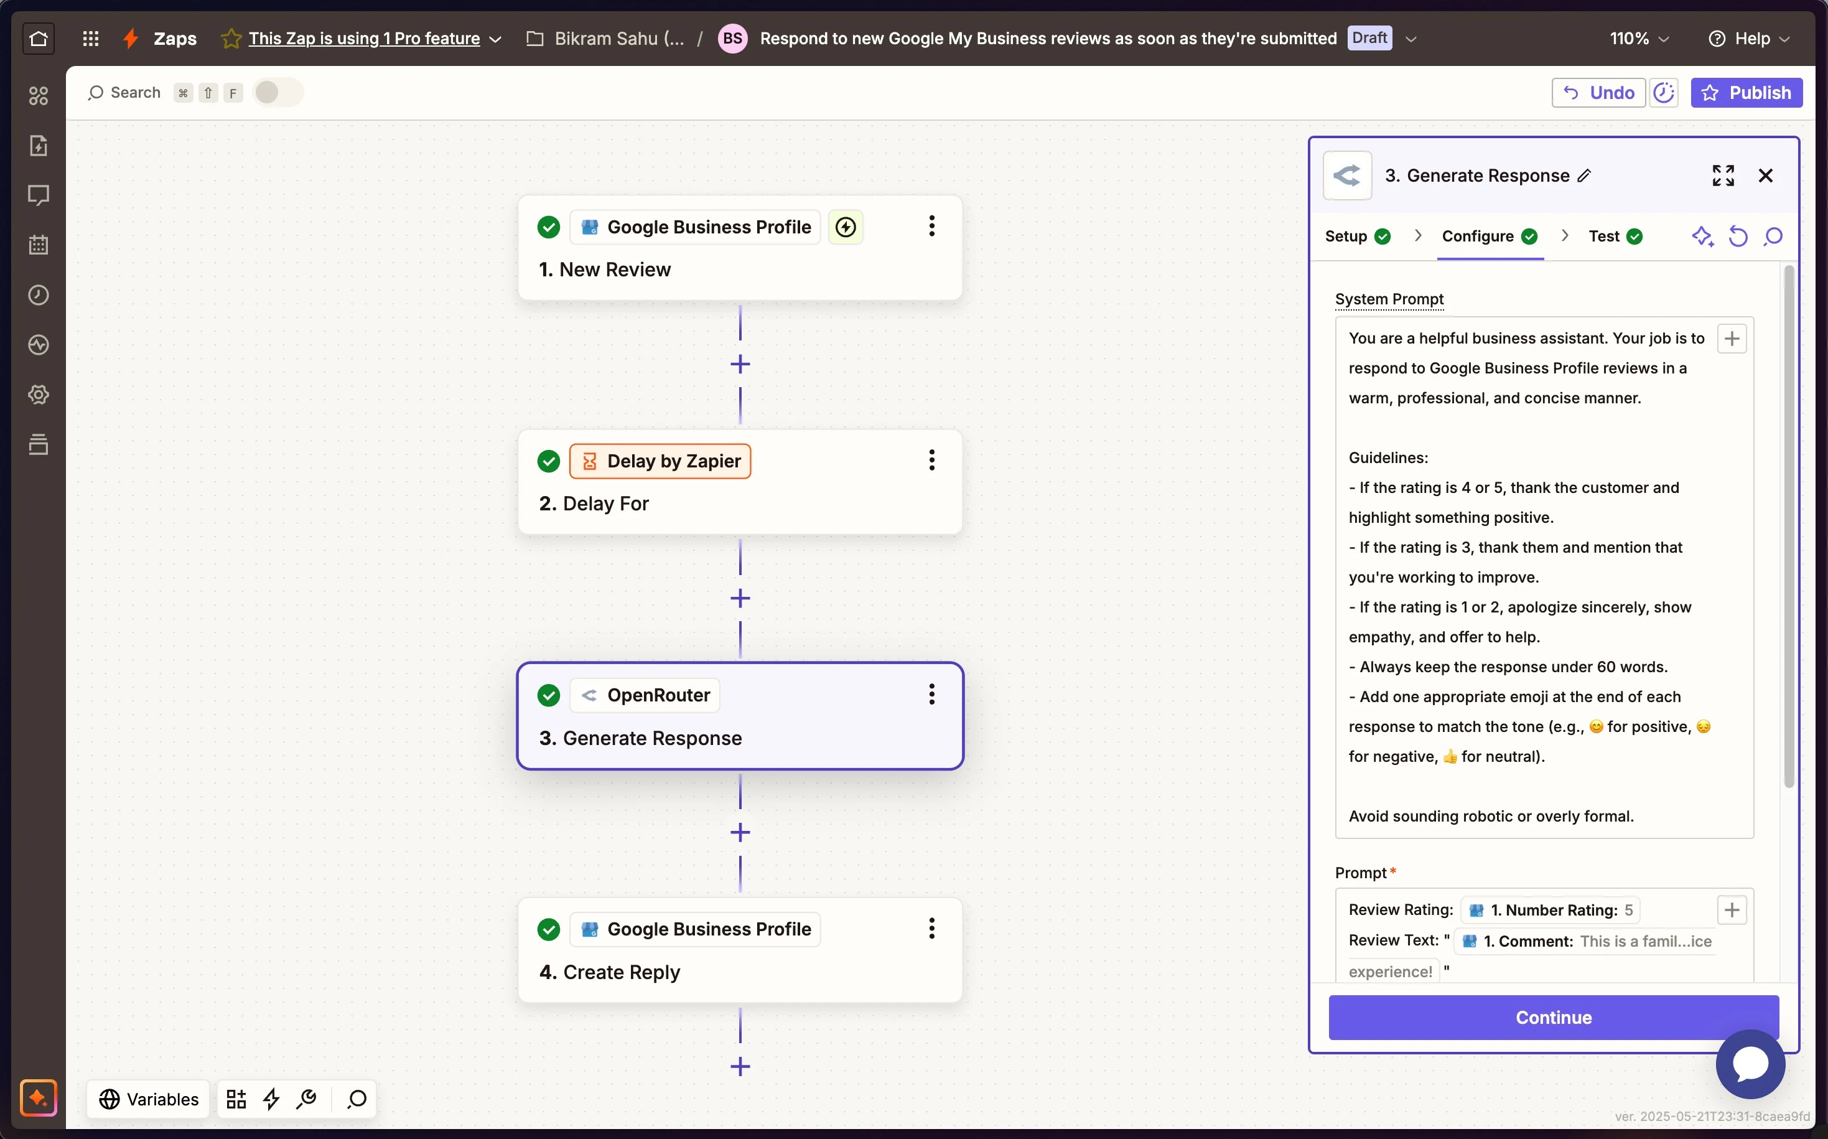
Task: Expand the step panel to fullscreen
Action: coord(1723,176)
